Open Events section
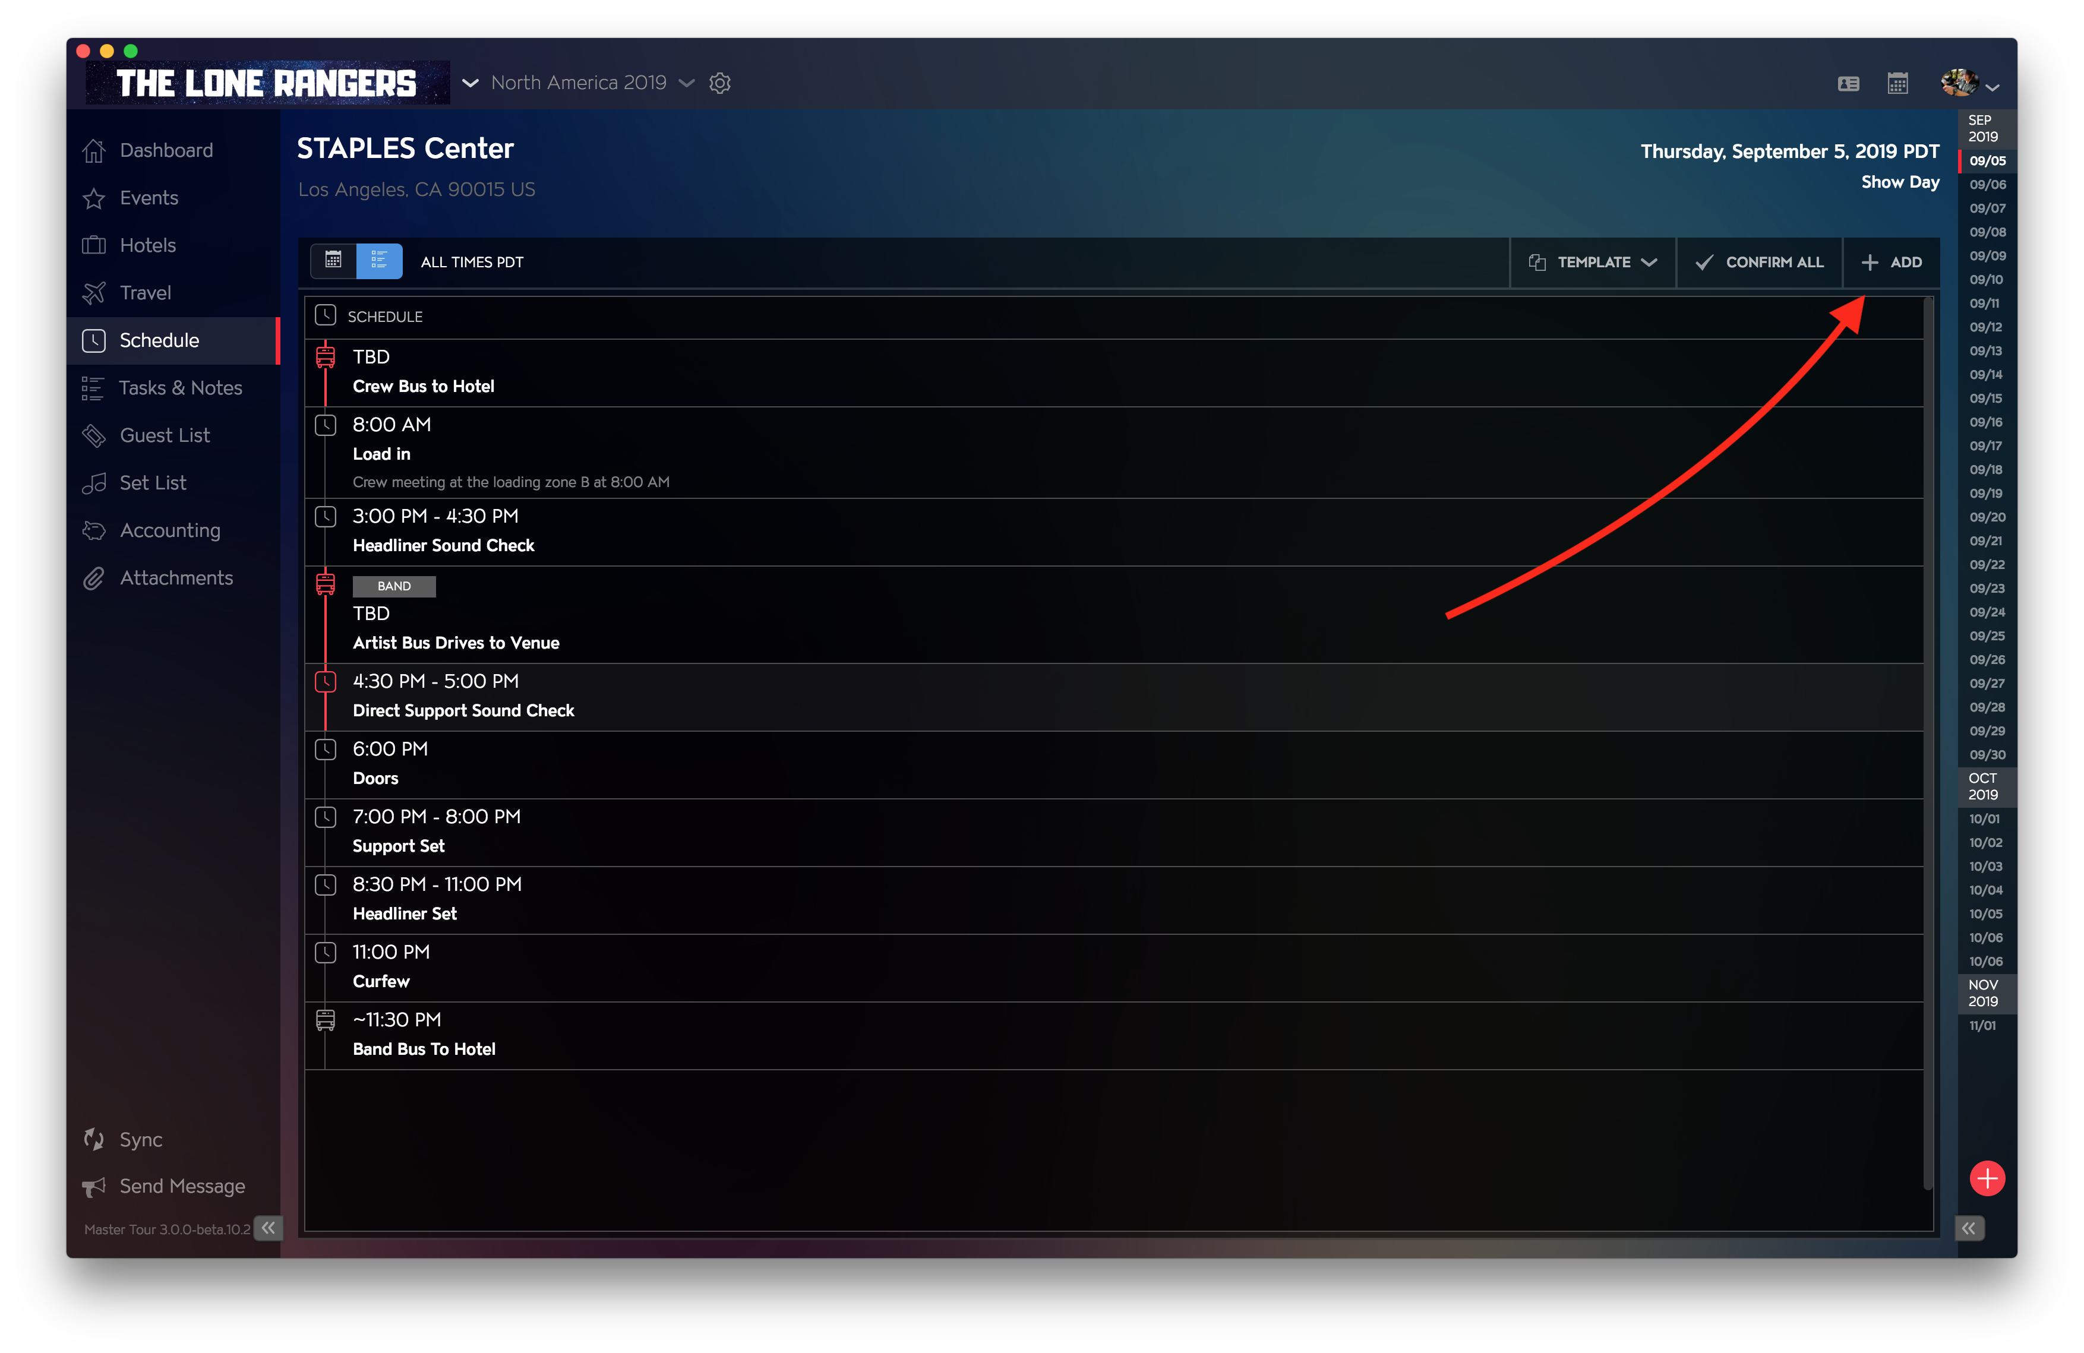Viewport: 2084px width, 1353px height. (x=173, y=198)
